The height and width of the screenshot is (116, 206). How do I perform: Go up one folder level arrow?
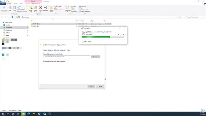tap(10, 17)
